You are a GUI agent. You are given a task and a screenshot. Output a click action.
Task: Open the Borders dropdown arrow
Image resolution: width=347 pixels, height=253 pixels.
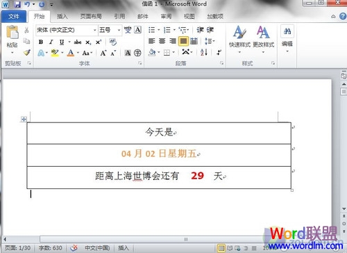pos(173,53)
